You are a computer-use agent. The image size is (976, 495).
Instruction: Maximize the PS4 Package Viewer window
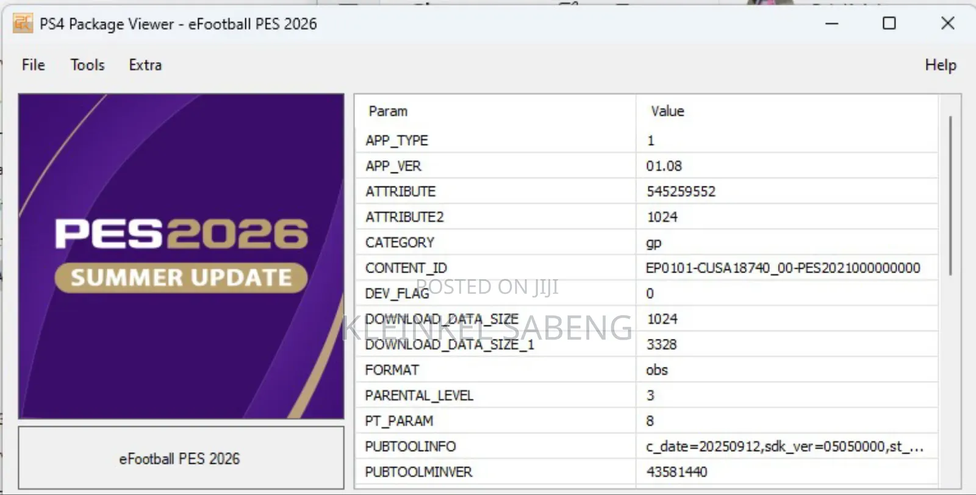(889, 23)
